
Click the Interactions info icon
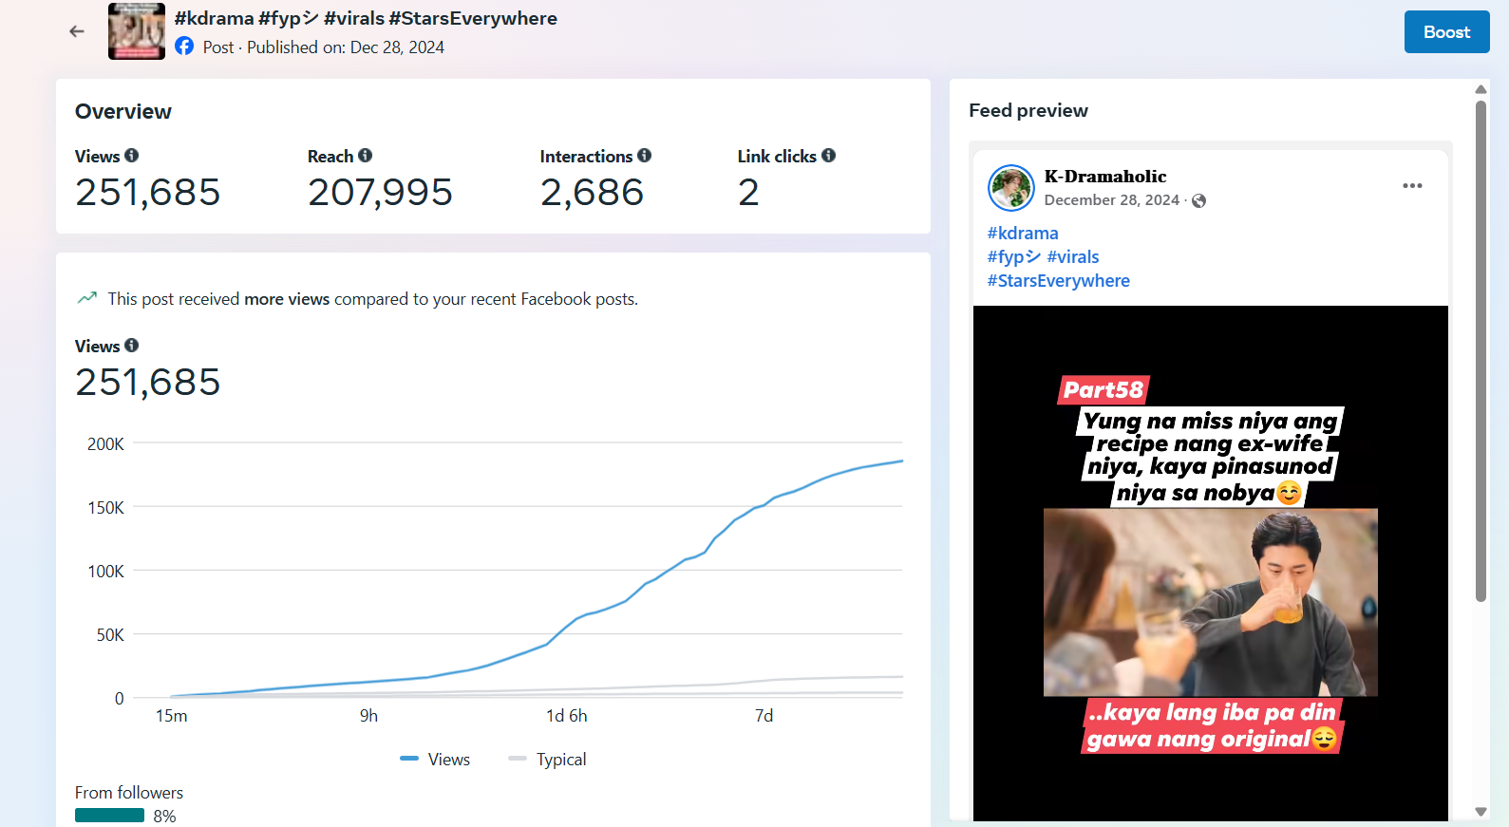(x=645, y=156)
